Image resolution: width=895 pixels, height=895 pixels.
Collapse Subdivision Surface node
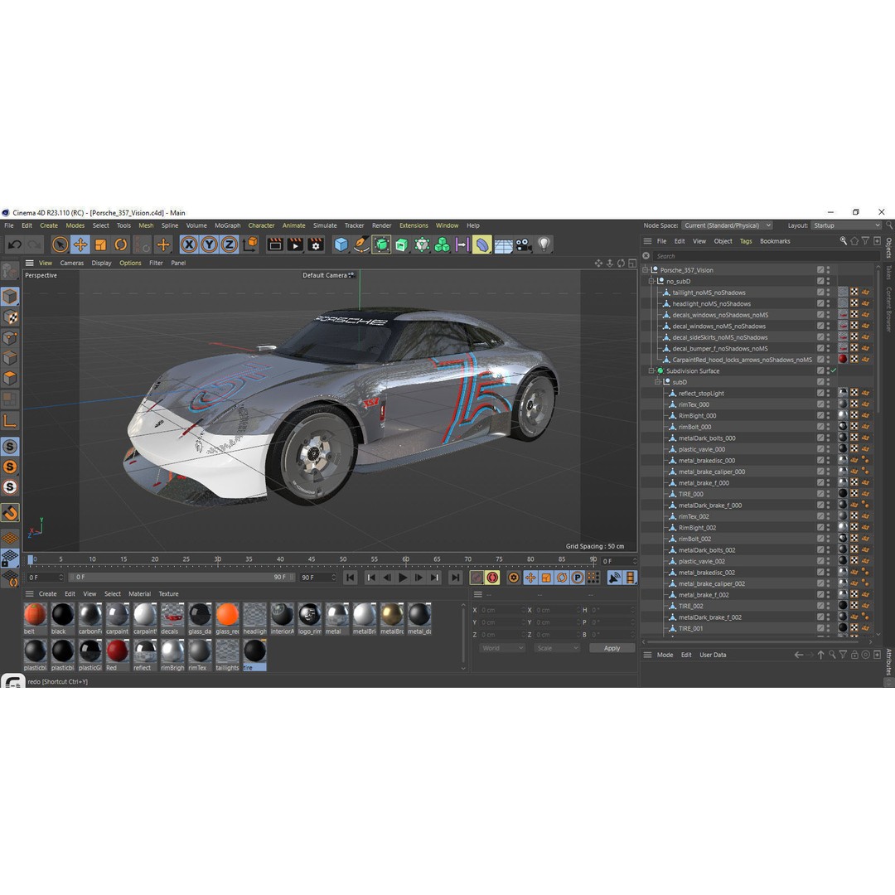click(651, 371)
